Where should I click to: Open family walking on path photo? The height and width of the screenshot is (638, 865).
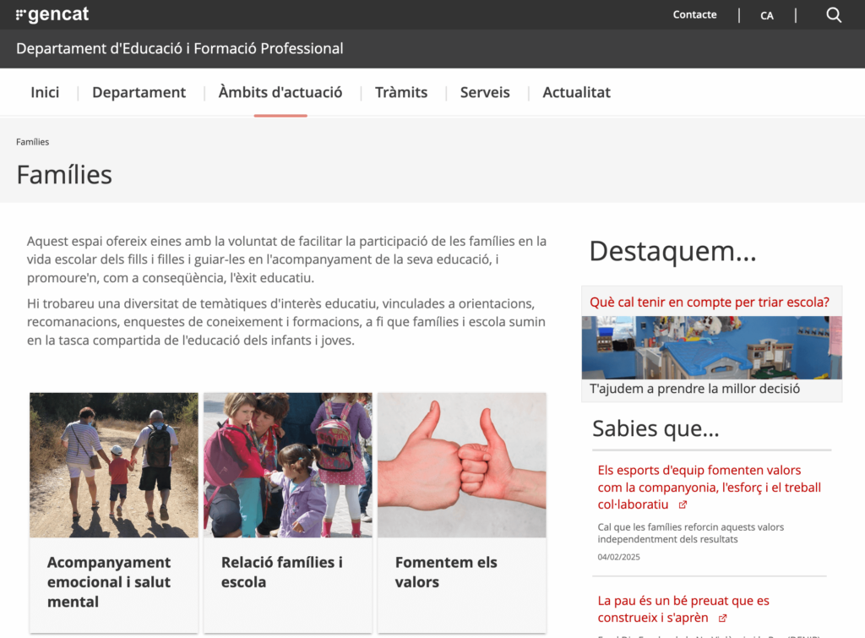[x=114, y=465]
